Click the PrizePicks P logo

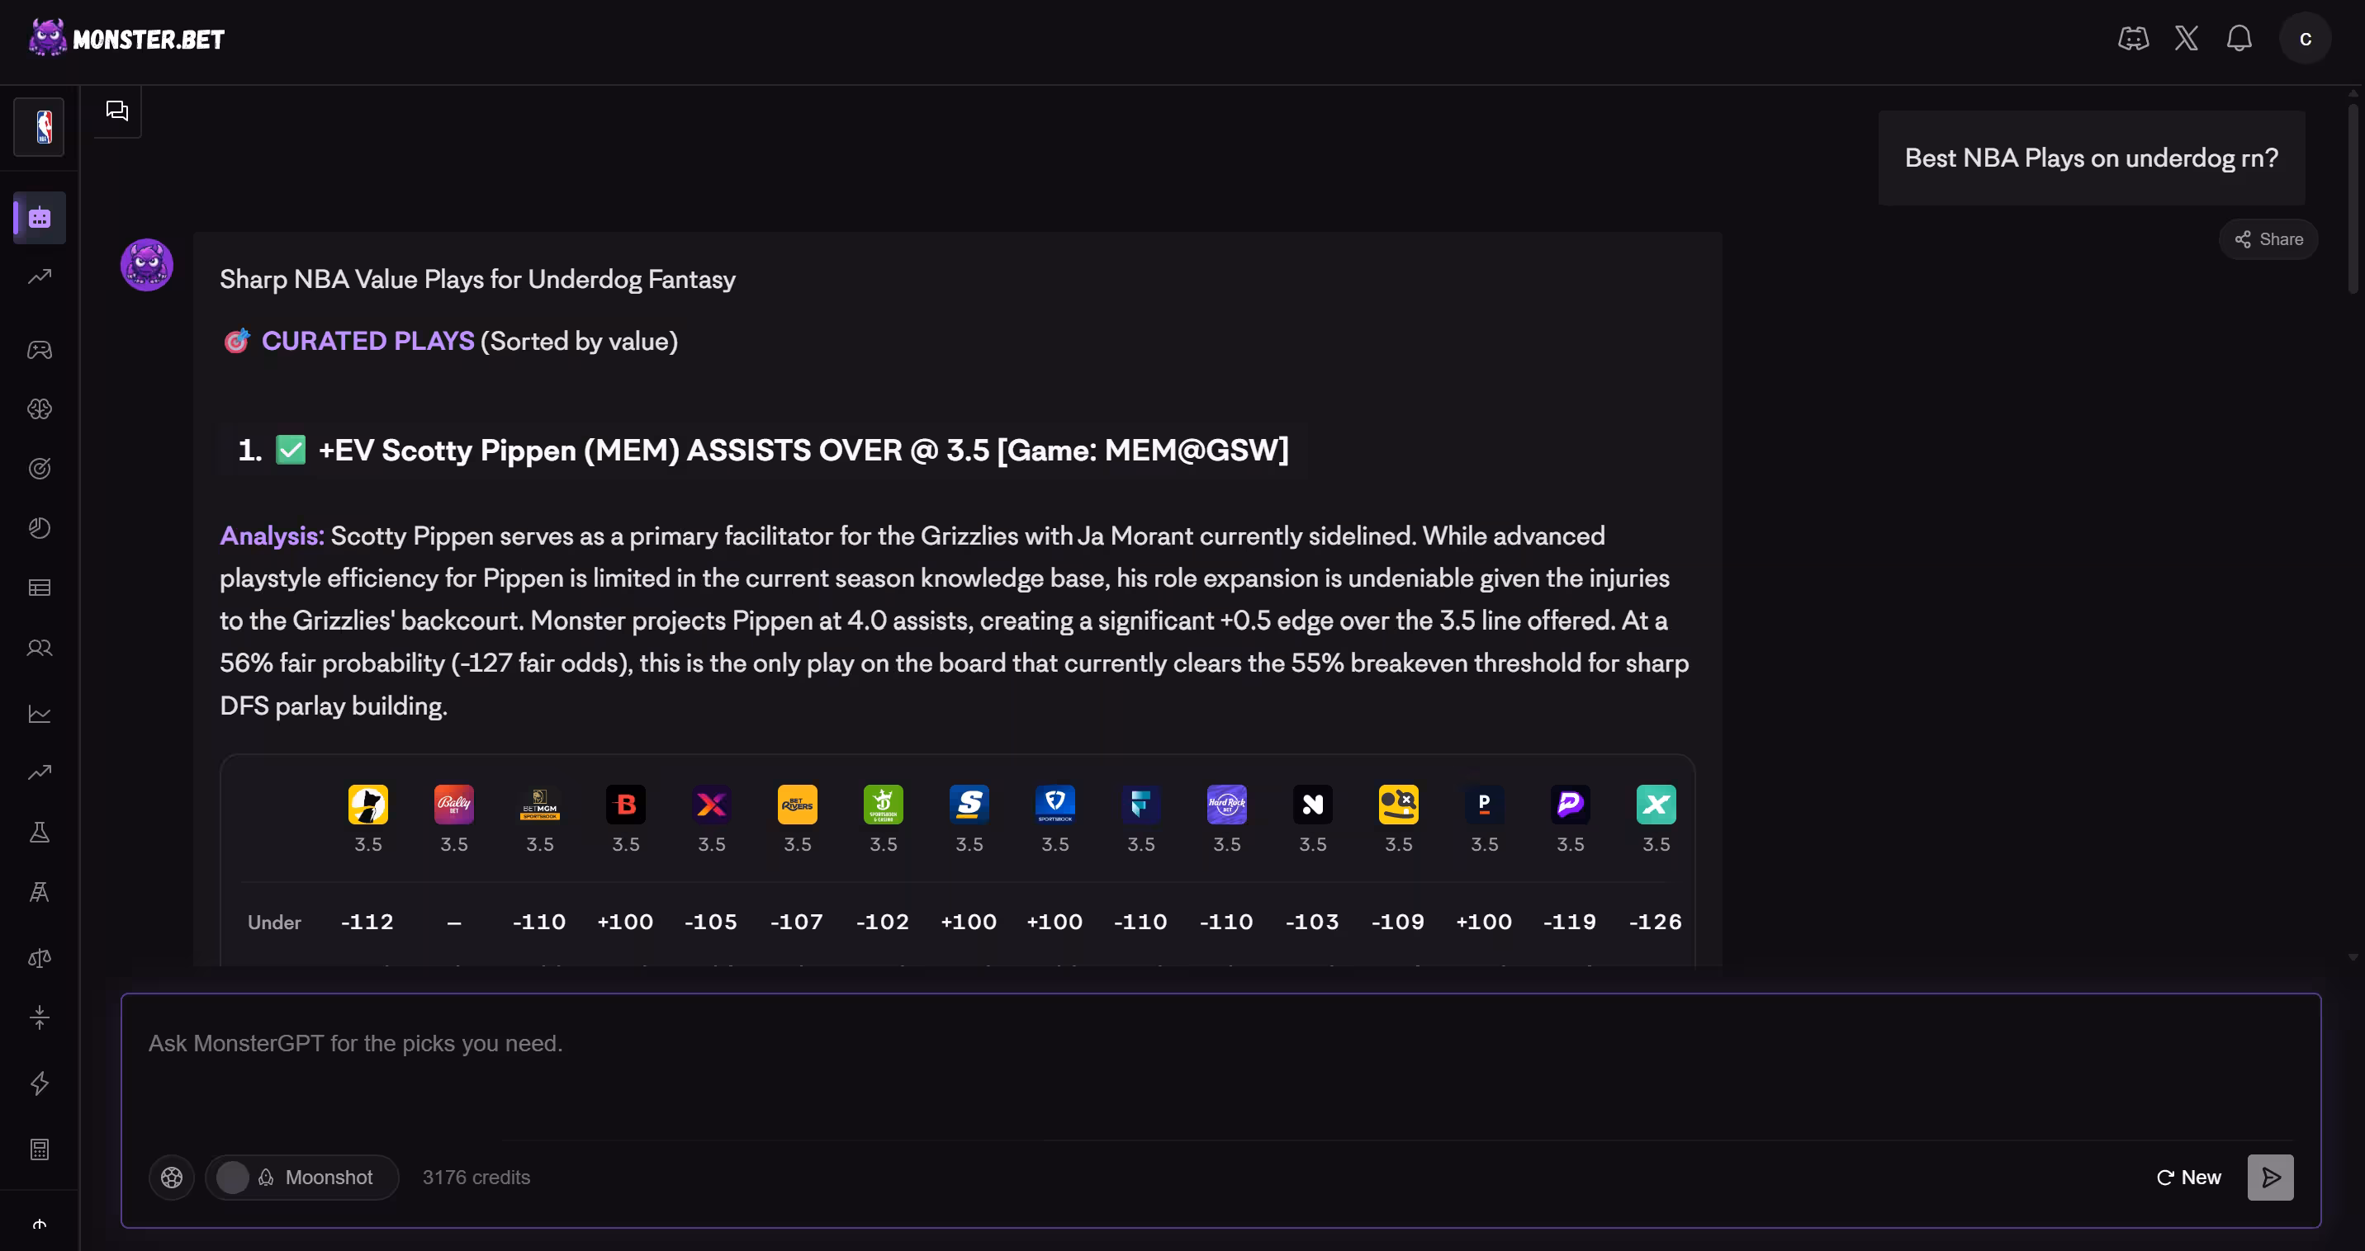(1570, 805)
